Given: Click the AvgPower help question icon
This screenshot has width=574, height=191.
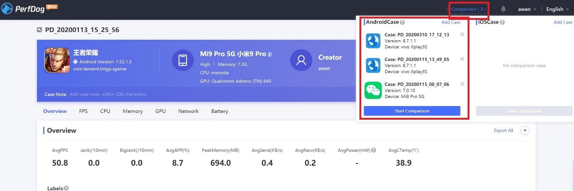Looking at the screenshot, I should (x=373, y=150).
